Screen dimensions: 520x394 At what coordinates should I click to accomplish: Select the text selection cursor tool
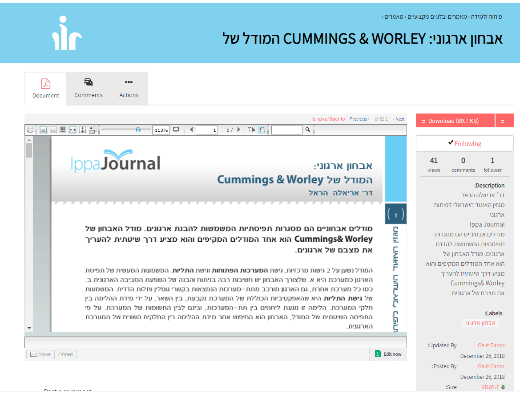(252, 130)
